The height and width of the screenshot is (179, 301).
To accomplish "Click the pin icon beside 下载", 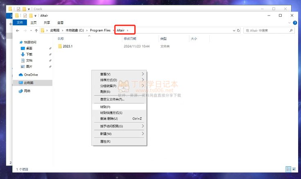I will [x=50, y=54].
